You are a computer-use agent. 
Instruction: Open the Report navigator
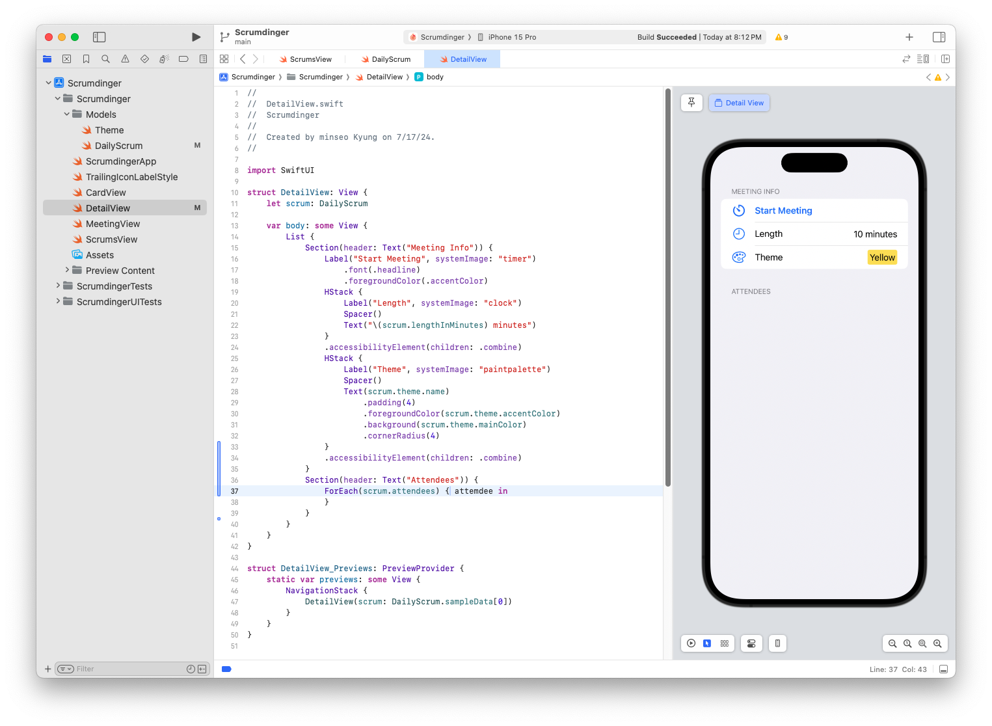point(203,59)
